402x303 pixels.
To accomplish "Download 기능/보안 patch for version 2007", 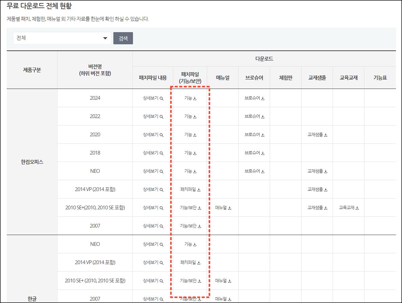I will pyautogui.click(x=190, y=226).
